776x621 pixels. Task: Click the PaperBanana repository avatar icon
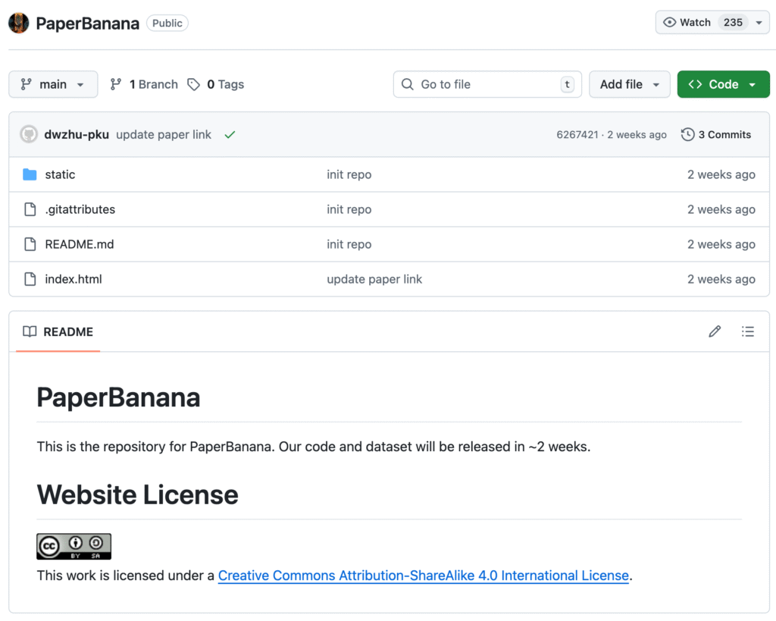point(19,23)
